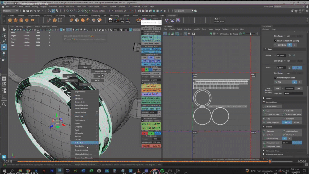309x174 pixels.
Task: Toggle Retain component spacing checkbox
Action: (x=275, y=41)
